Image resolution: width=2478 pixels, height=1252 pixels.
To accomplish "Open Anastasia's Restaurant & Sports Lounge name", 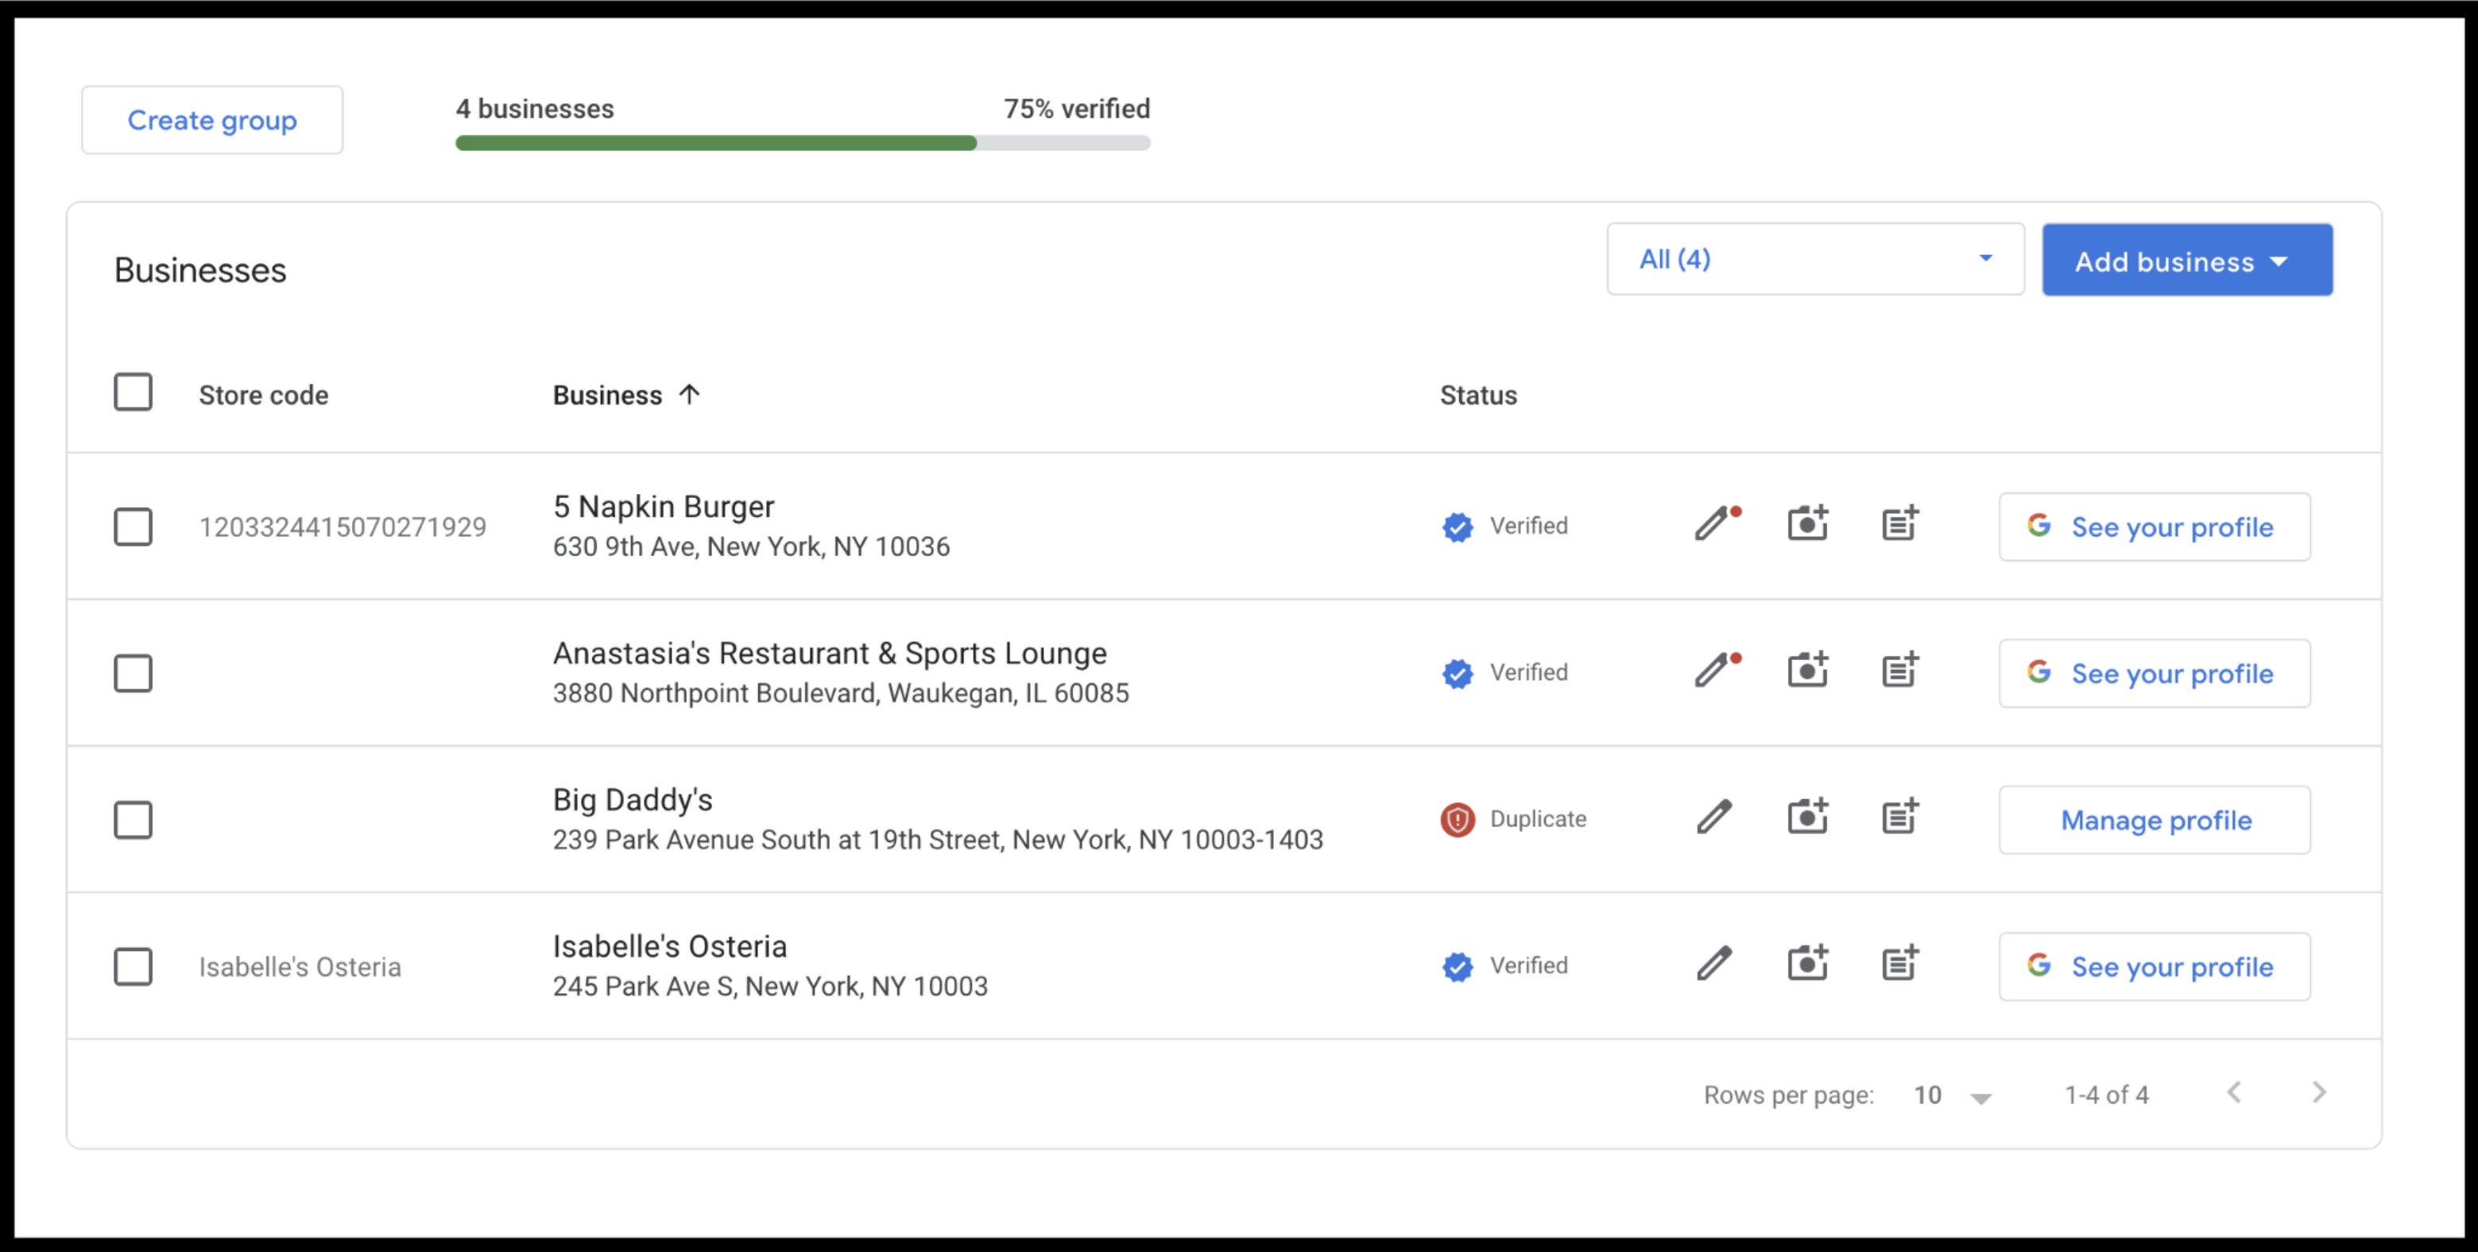I will (829, 653).
